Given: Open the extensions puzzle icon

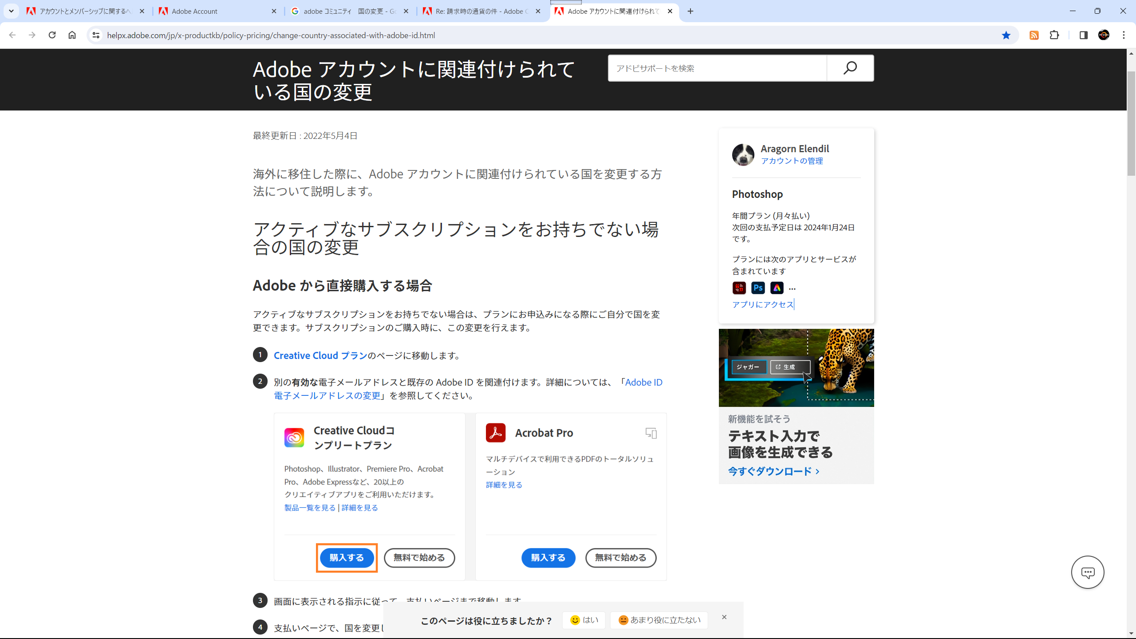Looking at the screenshot, I should tap(1054, 35).
